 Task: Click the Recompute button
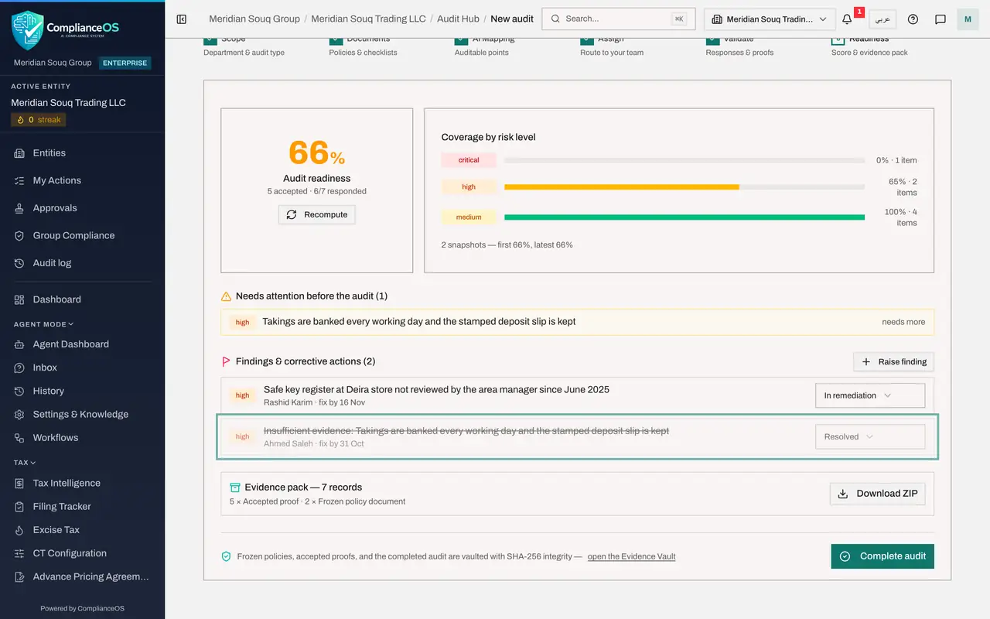(316, 214)
